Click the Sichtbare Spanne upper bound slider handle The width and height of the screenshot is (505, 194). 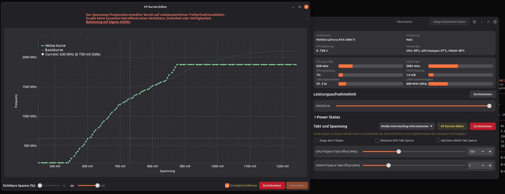coord(97,186)
